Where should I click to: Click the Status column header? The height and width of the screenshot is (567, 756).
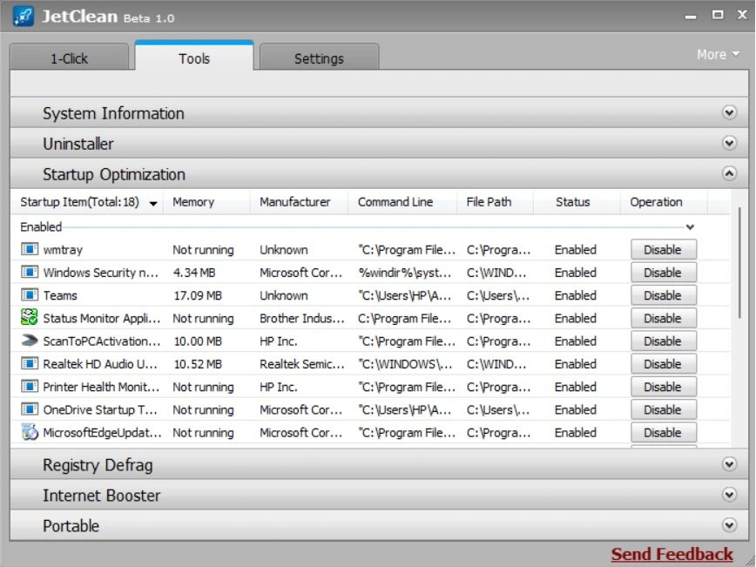point(577,202)
